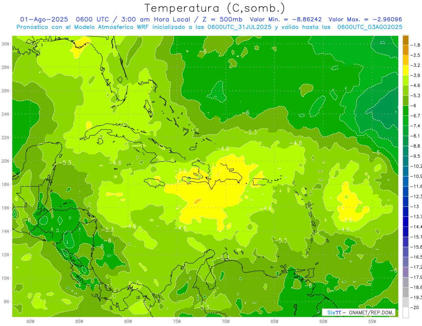This screenshot has height=326, width=422.
Task: Select the pressure level "Z = 500mb"
Action: [x=220, y=19]
